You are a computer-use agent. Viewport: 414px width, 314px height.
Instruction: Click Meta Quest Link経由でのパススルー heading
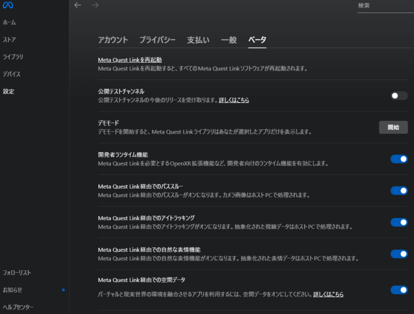(x=140, y=186)
